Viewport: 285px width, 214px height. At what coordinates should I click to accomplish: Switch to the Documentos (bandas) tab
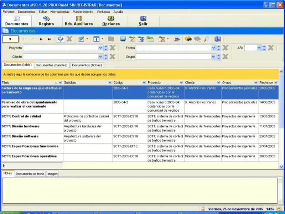tap(52, 65)
